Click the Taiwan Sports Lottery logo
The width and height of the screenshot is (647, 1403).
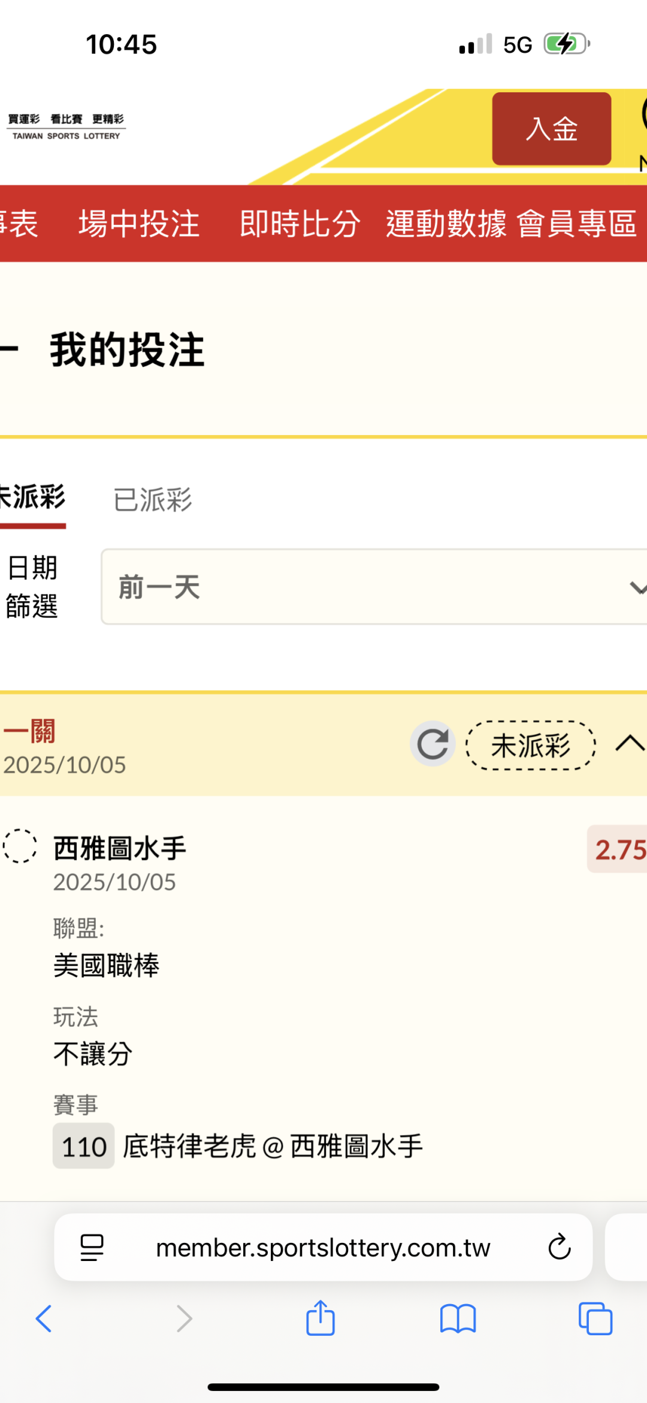point(66,126)
